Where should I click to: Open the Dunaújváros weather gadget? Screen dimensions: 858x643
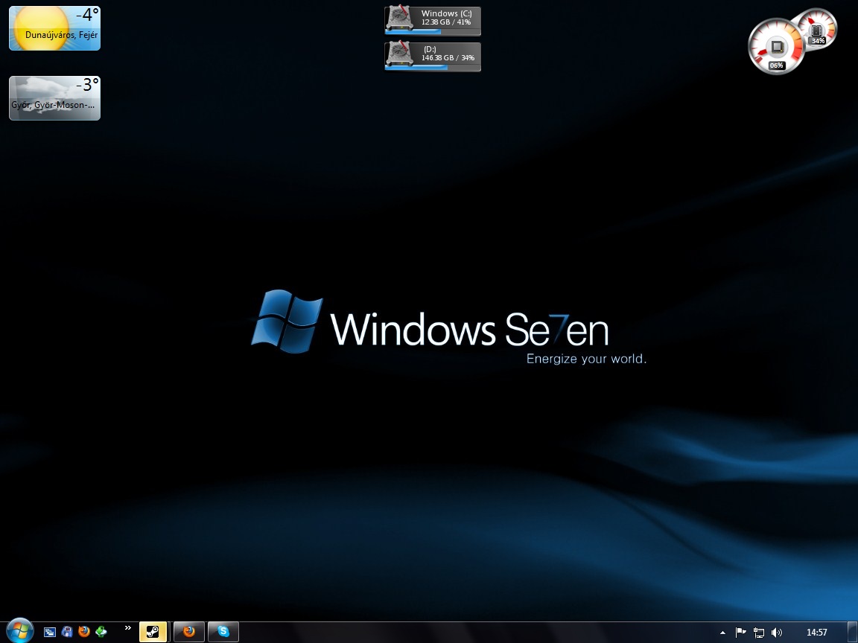tap(54, 28)
